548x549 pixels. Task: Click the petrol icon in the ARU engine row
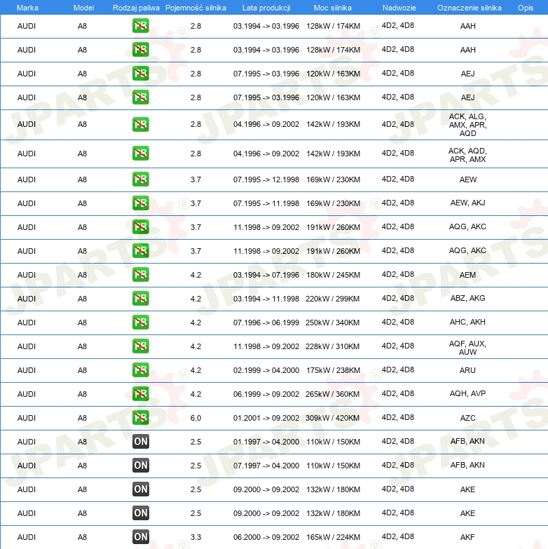tap(140, 370)
